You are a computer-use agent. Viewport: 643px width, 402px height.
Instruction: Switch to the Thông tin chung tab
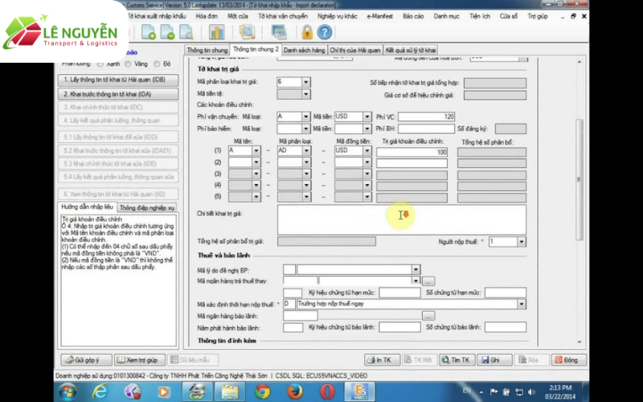click(x=207, y=50)
